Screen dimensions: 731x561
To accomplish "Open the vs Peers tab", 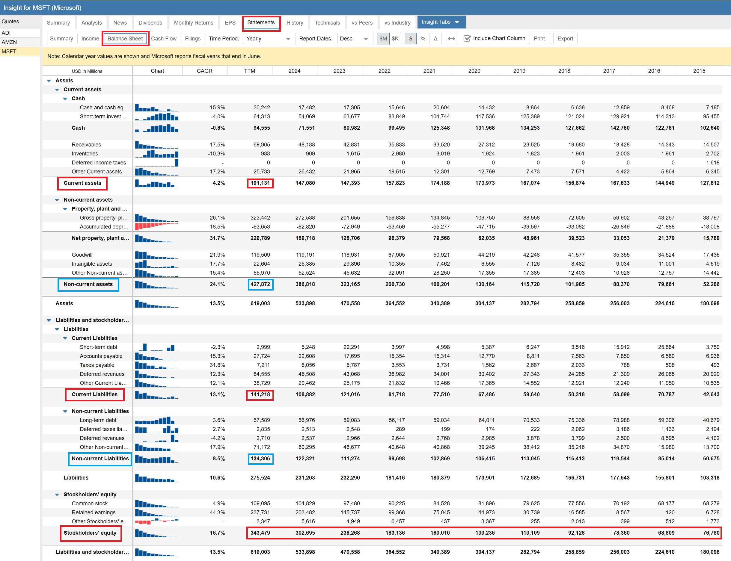I will coord(362,23).
